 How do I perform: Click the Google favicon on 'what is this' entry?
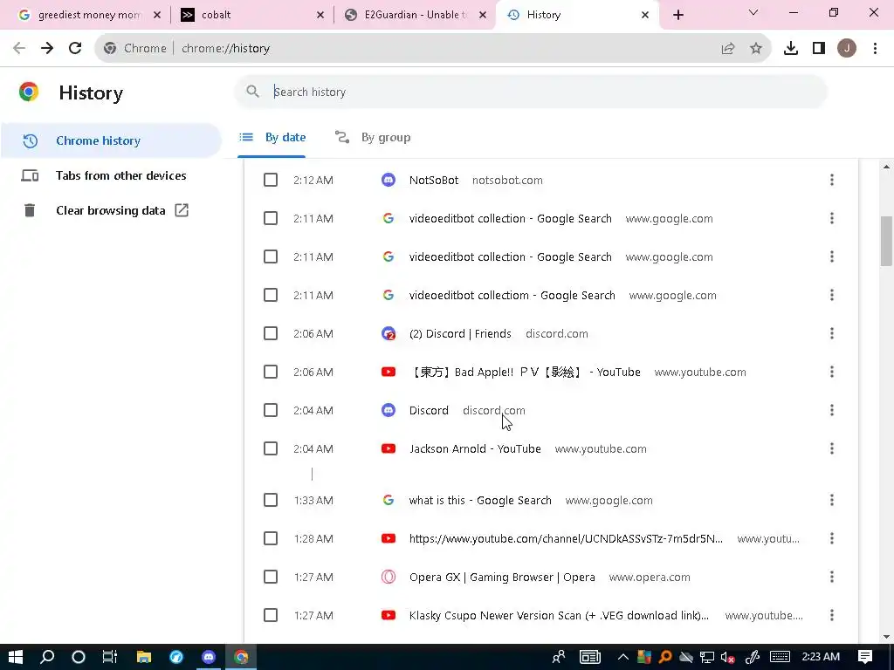click(x=389, y=500)
